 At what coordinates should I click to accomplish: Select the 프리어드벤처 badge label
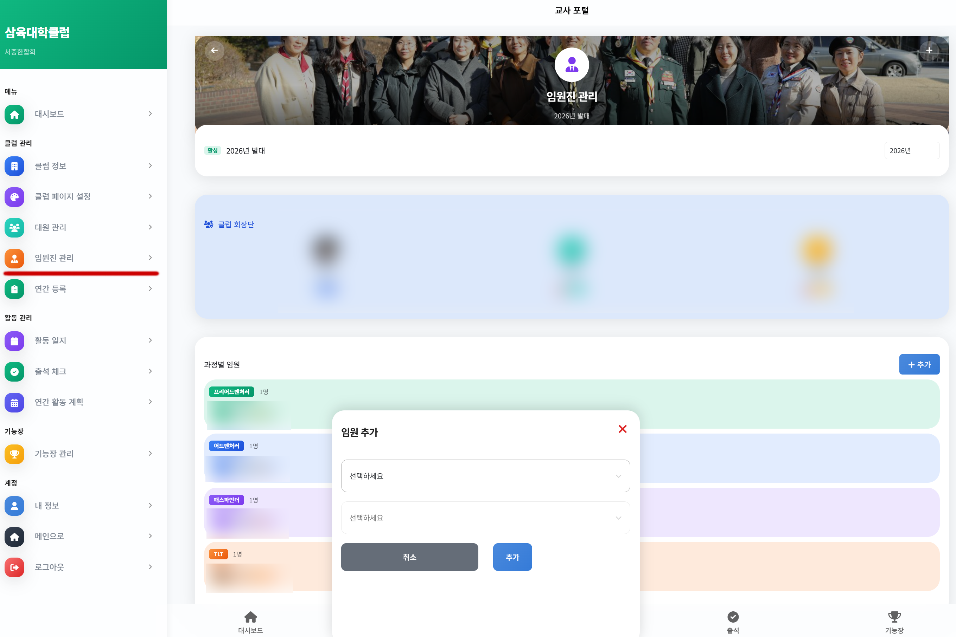click(231, 392)
